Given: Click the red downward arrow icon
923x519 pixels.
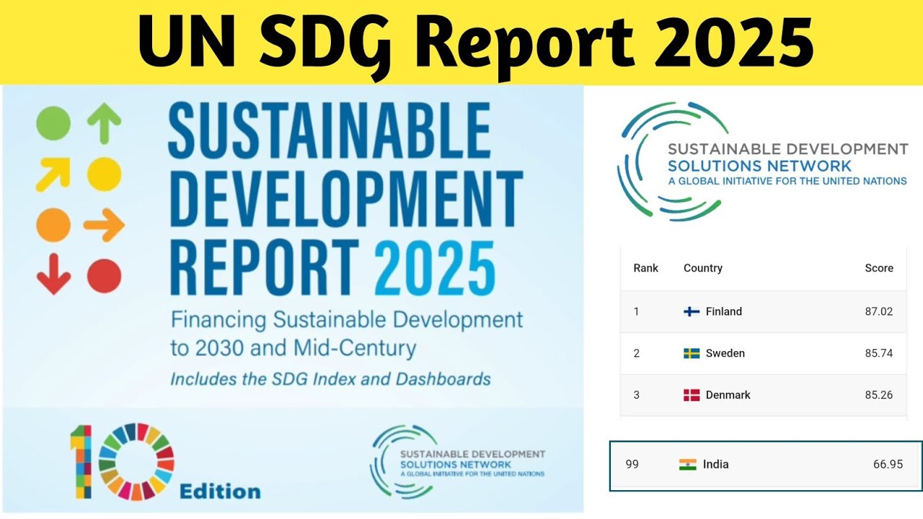Looking at the screenshot, I should (x=53, y=274).
